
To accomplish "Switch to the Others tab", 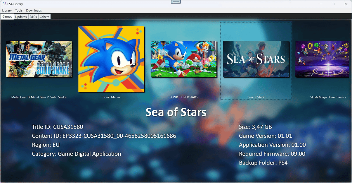I will point(44,17).
